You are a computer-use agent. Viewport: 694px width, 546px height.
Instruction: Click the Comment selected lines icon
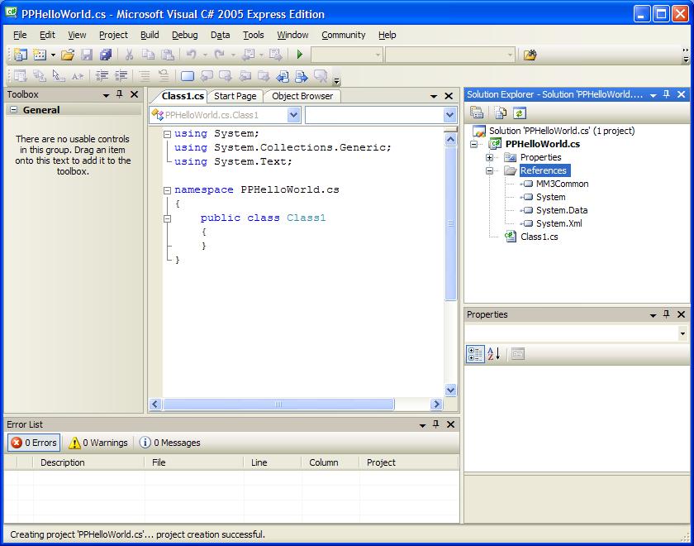pyautogui.click(x=145, y=76)
